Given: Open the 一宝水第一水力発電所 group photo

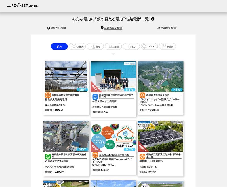Looking at the screenshot, I should (x=113, y=76).
